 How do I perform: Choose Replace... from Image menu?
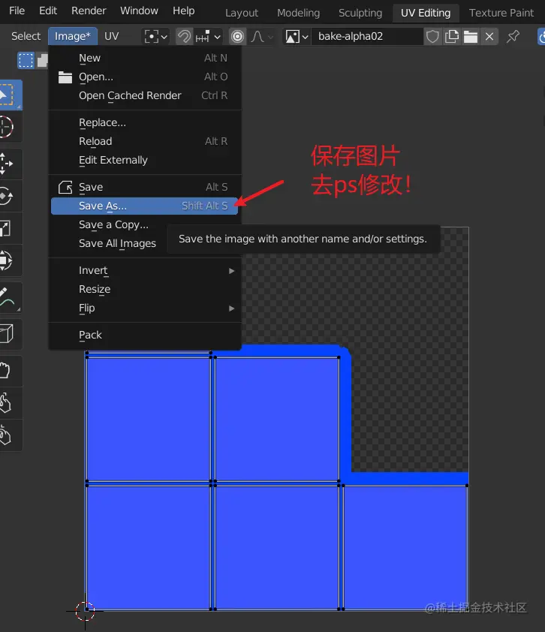[145, 122]
